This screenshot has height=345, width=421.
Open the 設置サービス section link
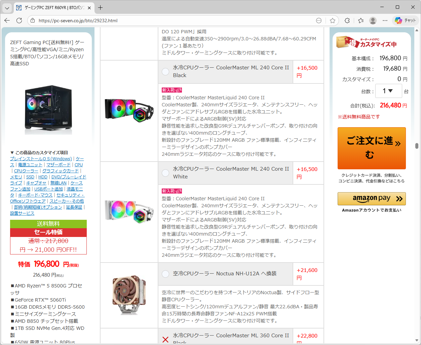click(x=22, y=213)
